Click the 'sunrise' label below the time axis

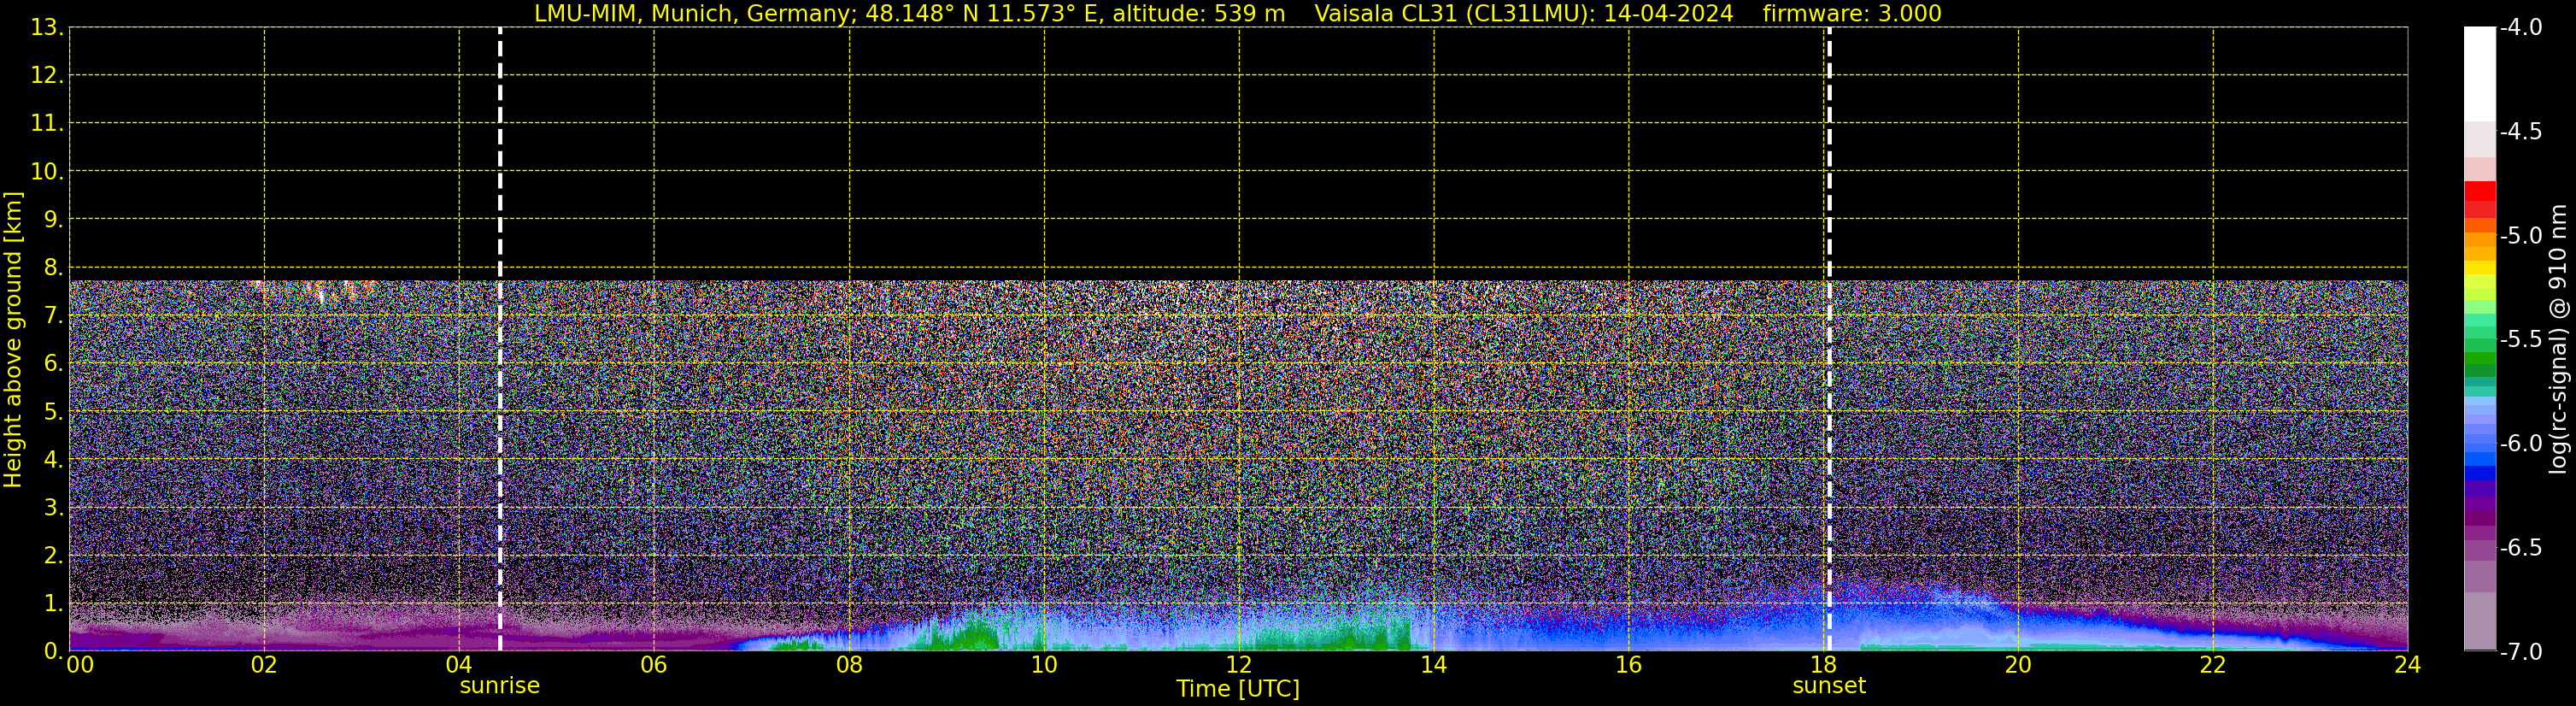[499, 686]
